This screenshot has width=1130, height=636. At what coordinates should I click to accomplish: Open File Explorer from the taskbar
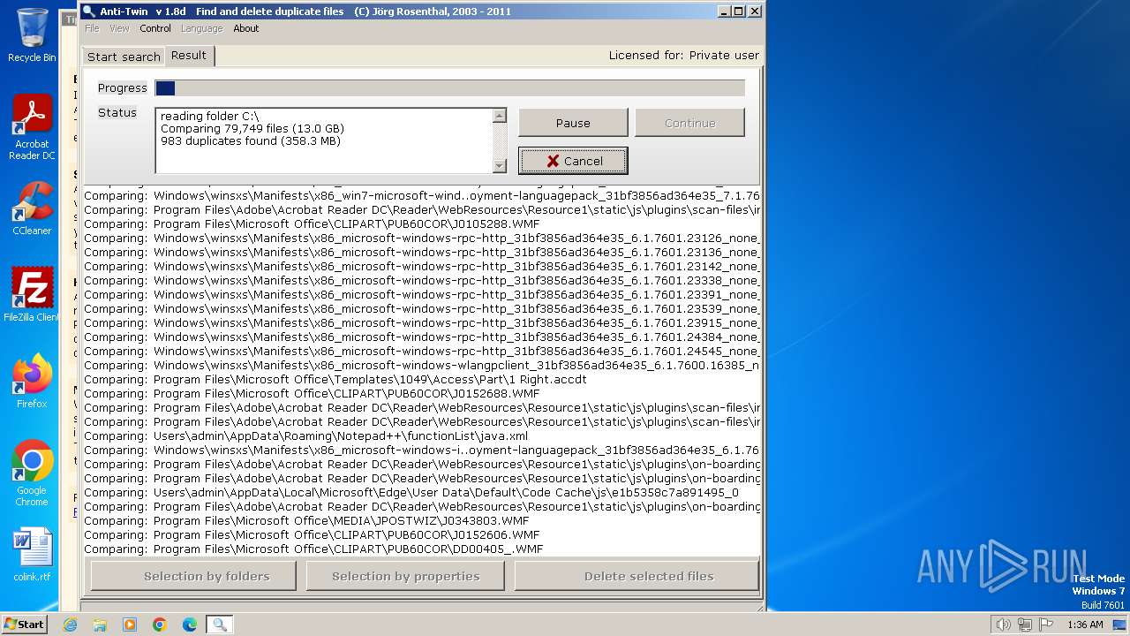(x=100, y=625)
